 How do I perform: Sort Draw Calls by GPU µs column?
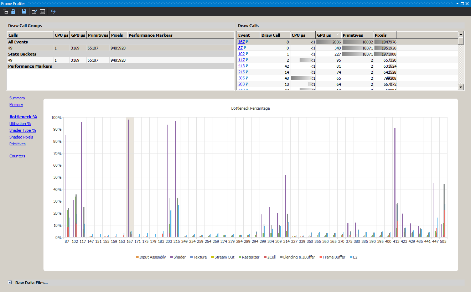(x=328, y=35)
